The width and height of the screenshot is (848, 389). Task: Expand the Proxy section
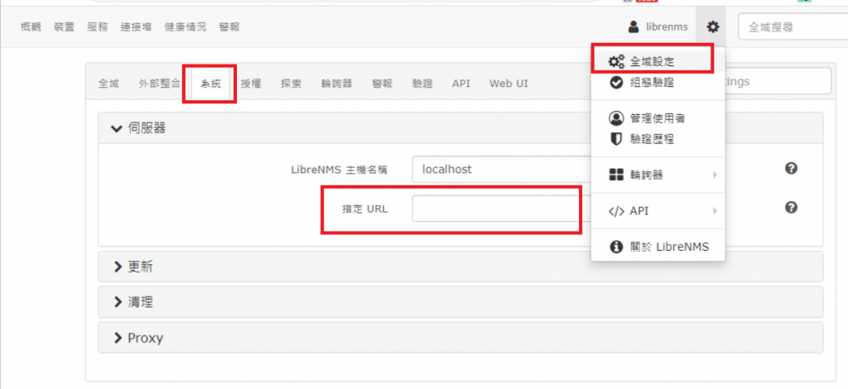pyautogui.click(x=138, y=338)
